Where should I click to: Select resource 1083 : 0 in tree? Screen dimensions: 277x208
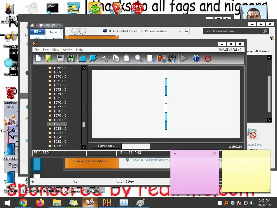click(60, 133)
